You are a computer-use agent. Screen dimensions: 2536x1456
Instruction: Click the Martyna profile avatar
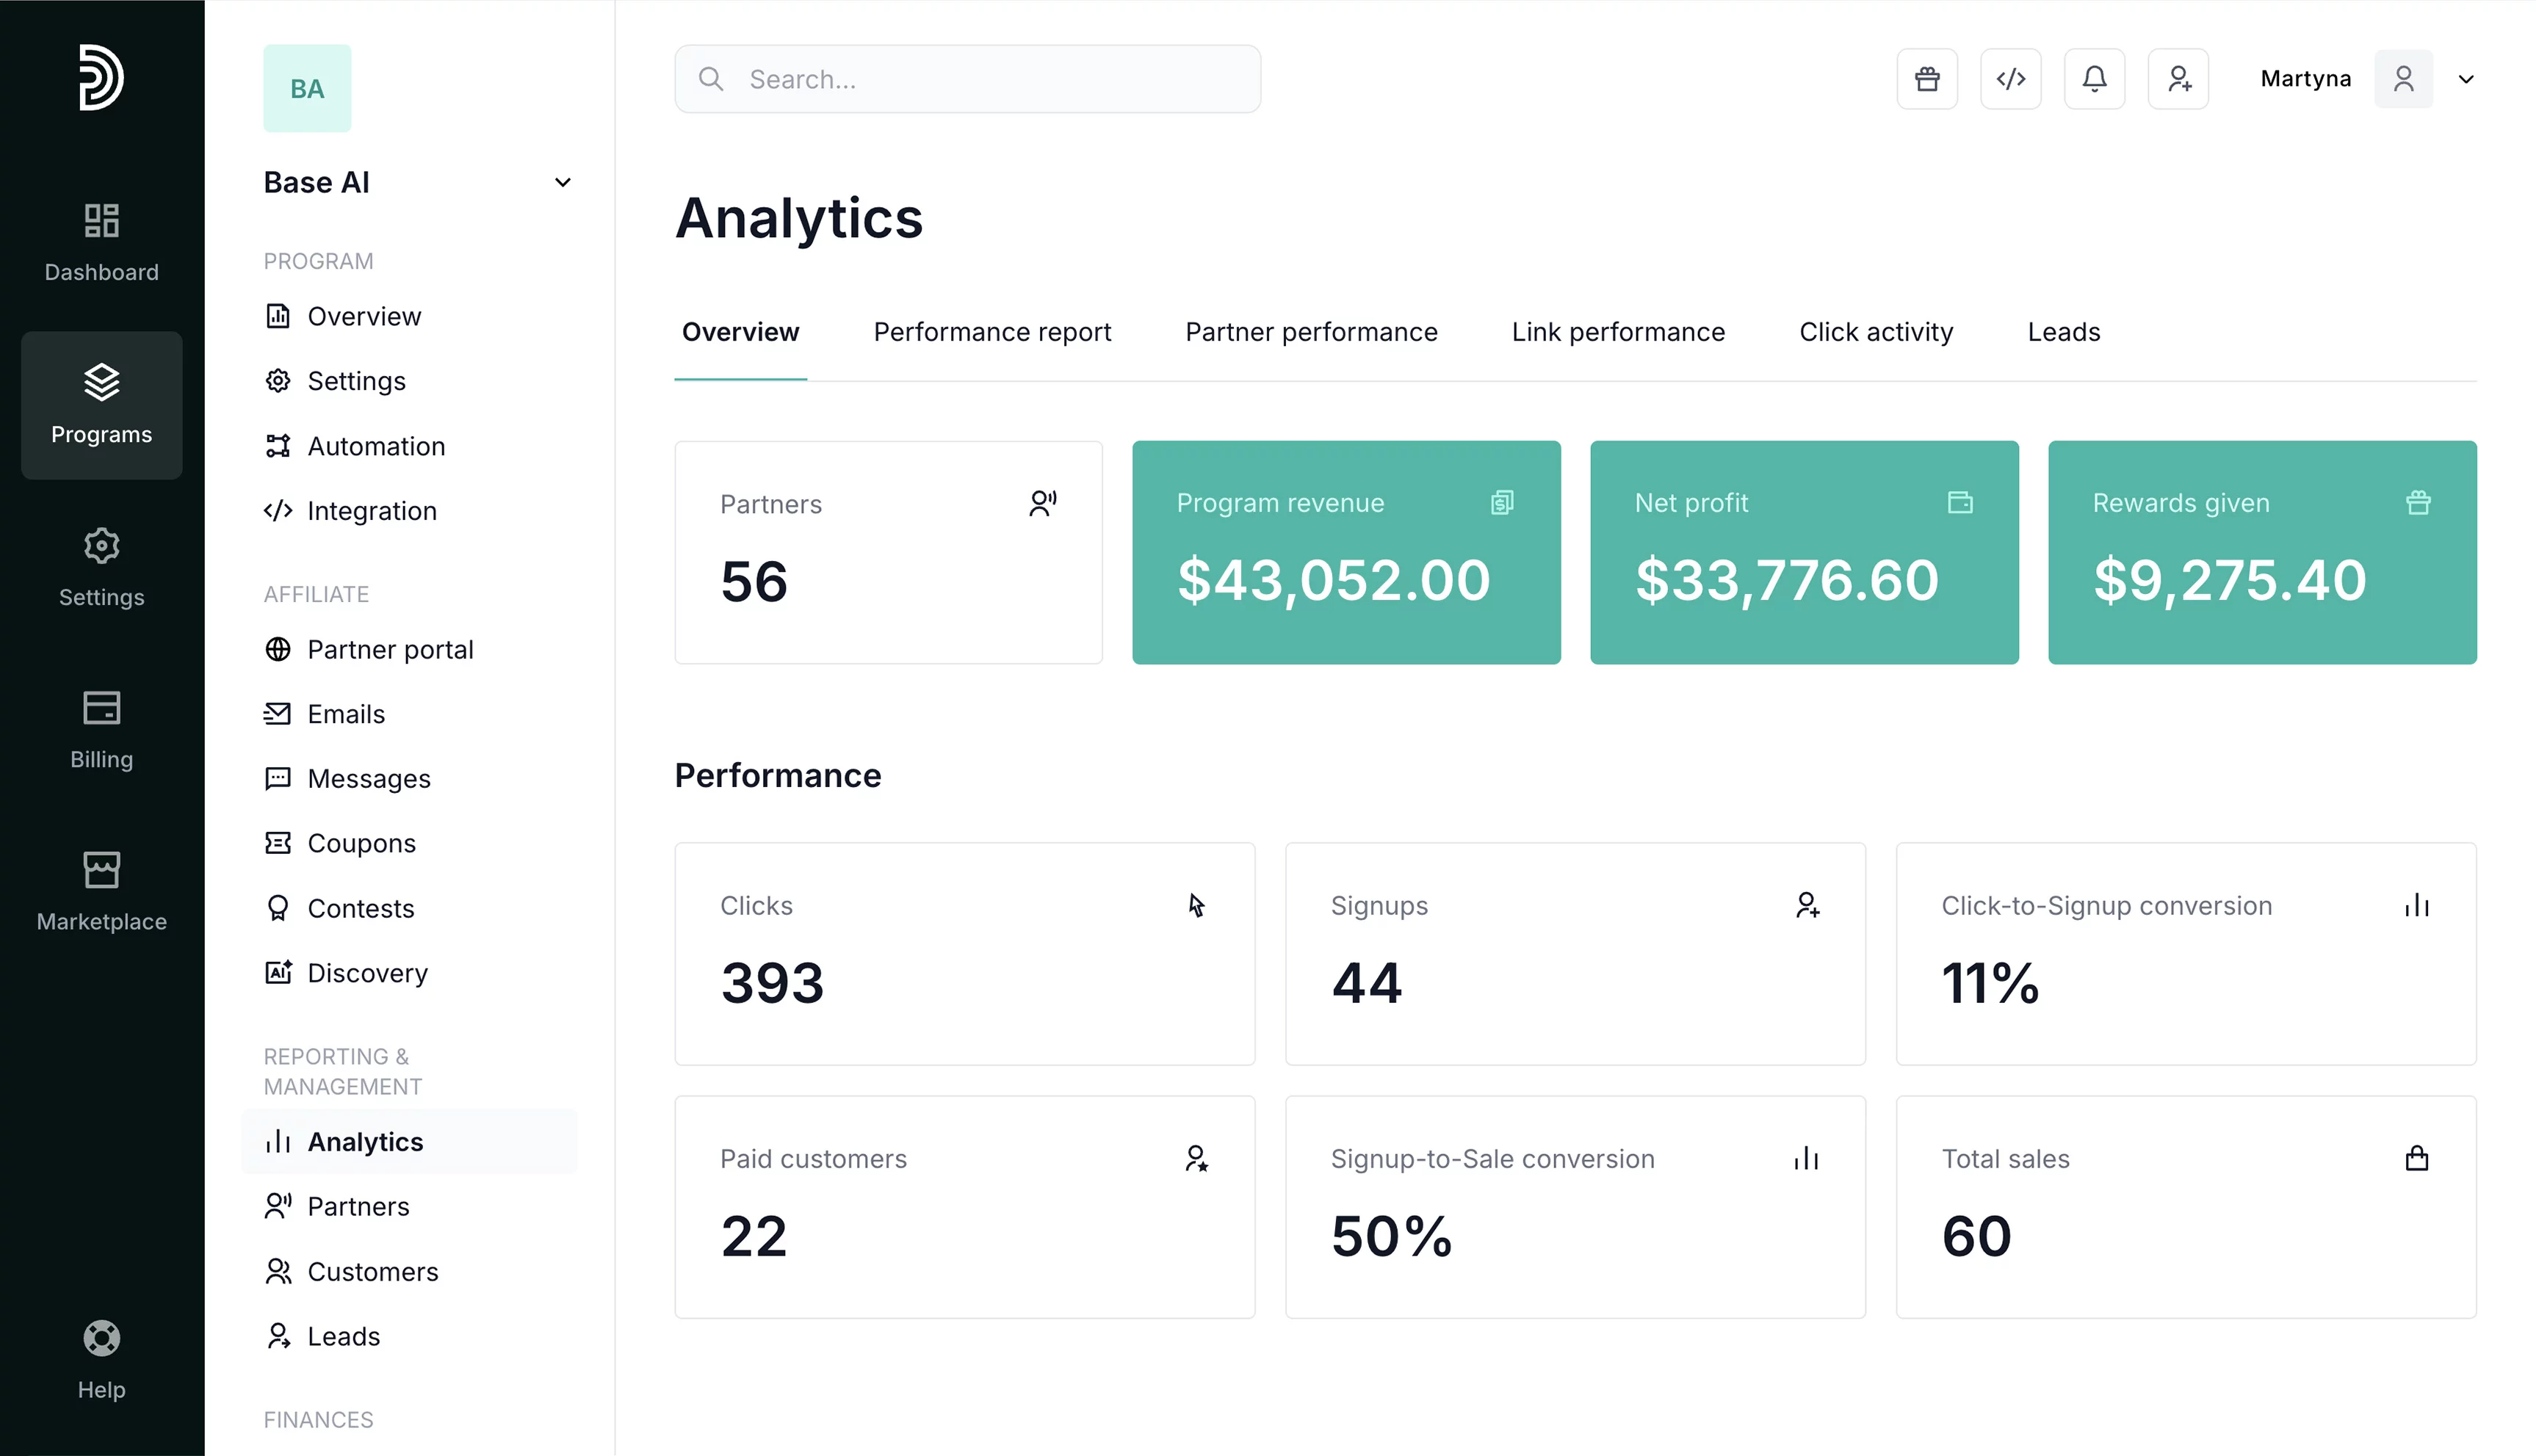point(2403,79)
